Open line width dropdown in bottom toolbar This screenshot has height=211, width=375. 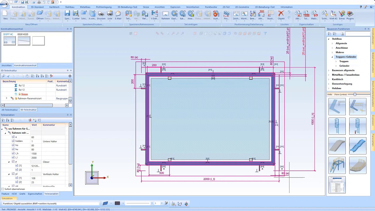162,203
